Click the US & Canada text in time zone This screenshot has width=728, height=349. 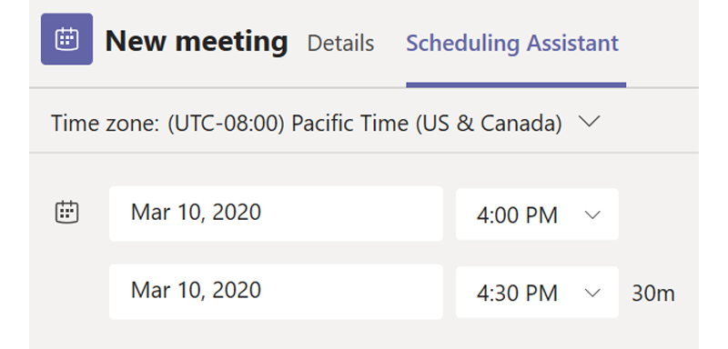[x=490, y=124]
